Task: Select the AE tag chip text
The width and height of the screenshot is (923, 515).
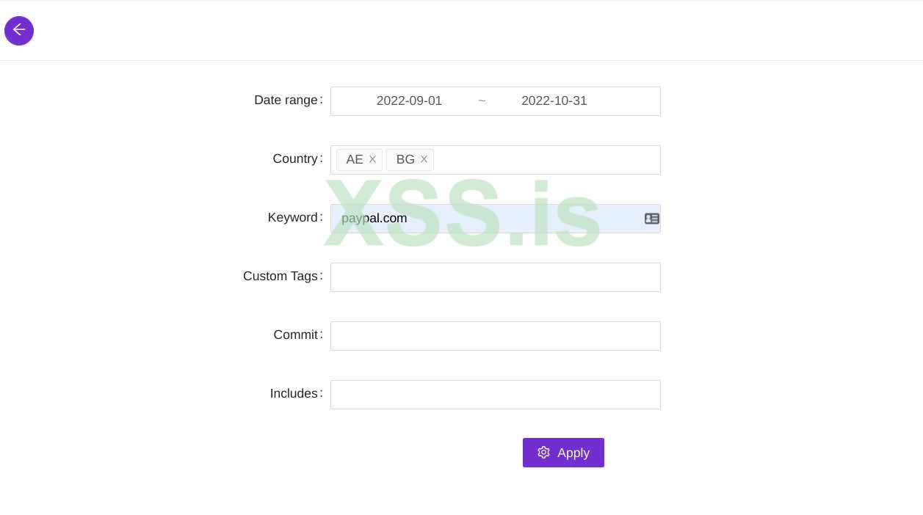Action: click(355, 159)
